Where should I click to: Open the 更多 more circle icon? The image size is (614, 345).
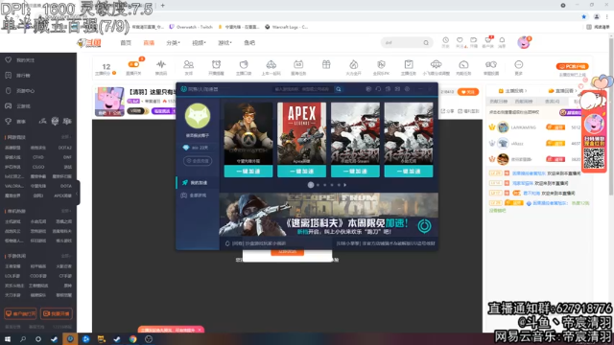pos(518,67)
